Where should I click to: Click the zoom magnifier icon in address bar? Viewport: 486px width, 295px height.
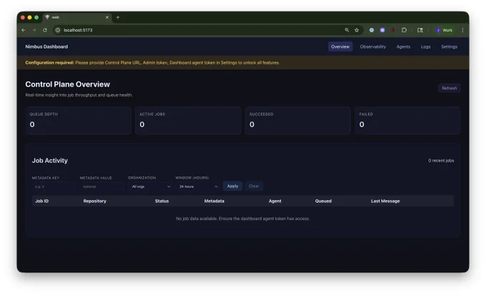pyautogui.click(x=347, y=30)
